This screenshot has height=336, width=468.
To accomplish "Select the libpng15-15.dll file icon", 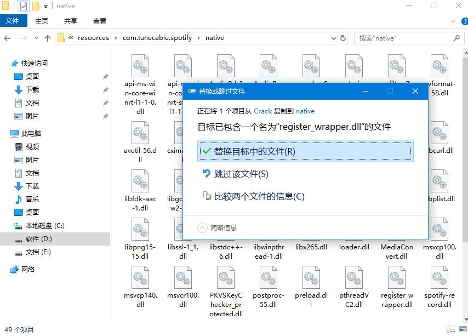I will [x=140, y=229].
